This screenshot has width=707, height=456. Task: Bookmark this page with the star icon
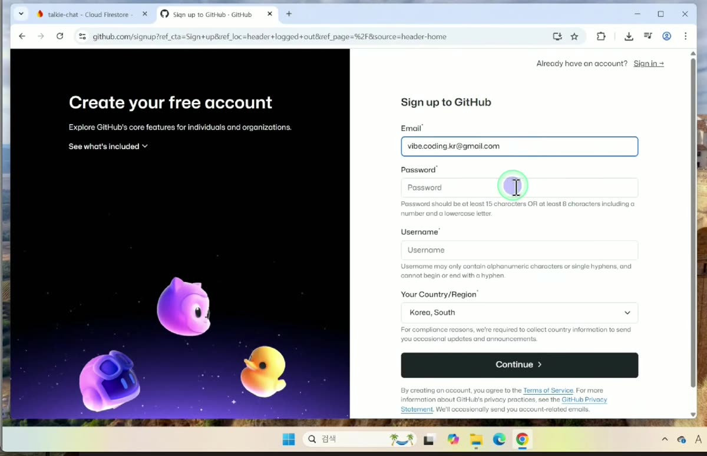pos(574,36)
